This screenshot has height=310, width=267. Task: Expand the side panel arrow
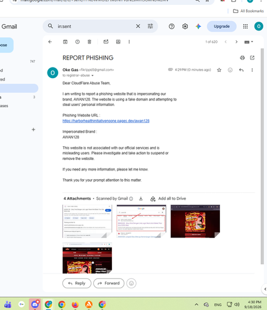pos(265,289)
